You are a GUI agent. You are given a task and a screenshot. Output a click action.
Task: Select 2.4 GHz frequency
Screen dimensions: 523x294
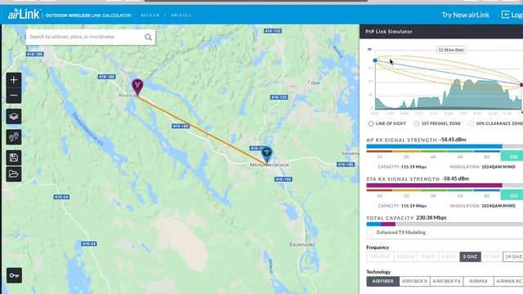click(x=405, y=256)
